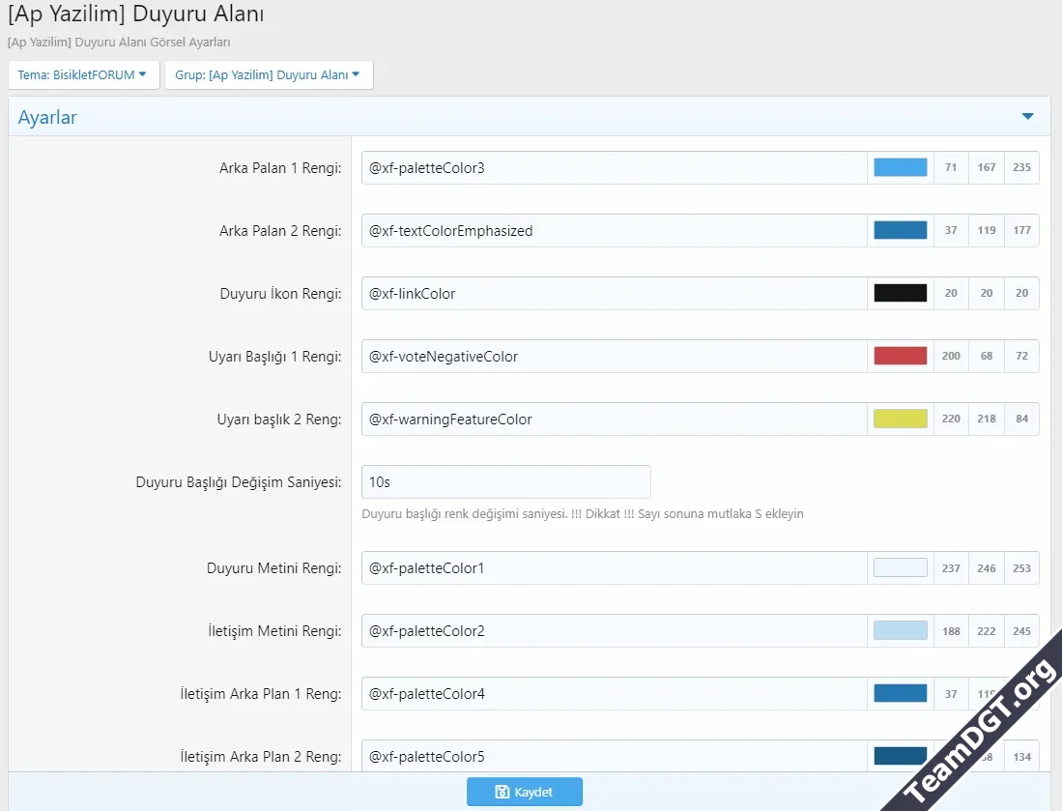Focus the 10s Değişim Saniyesi field

pyautogui.click(x=505, y=481)
